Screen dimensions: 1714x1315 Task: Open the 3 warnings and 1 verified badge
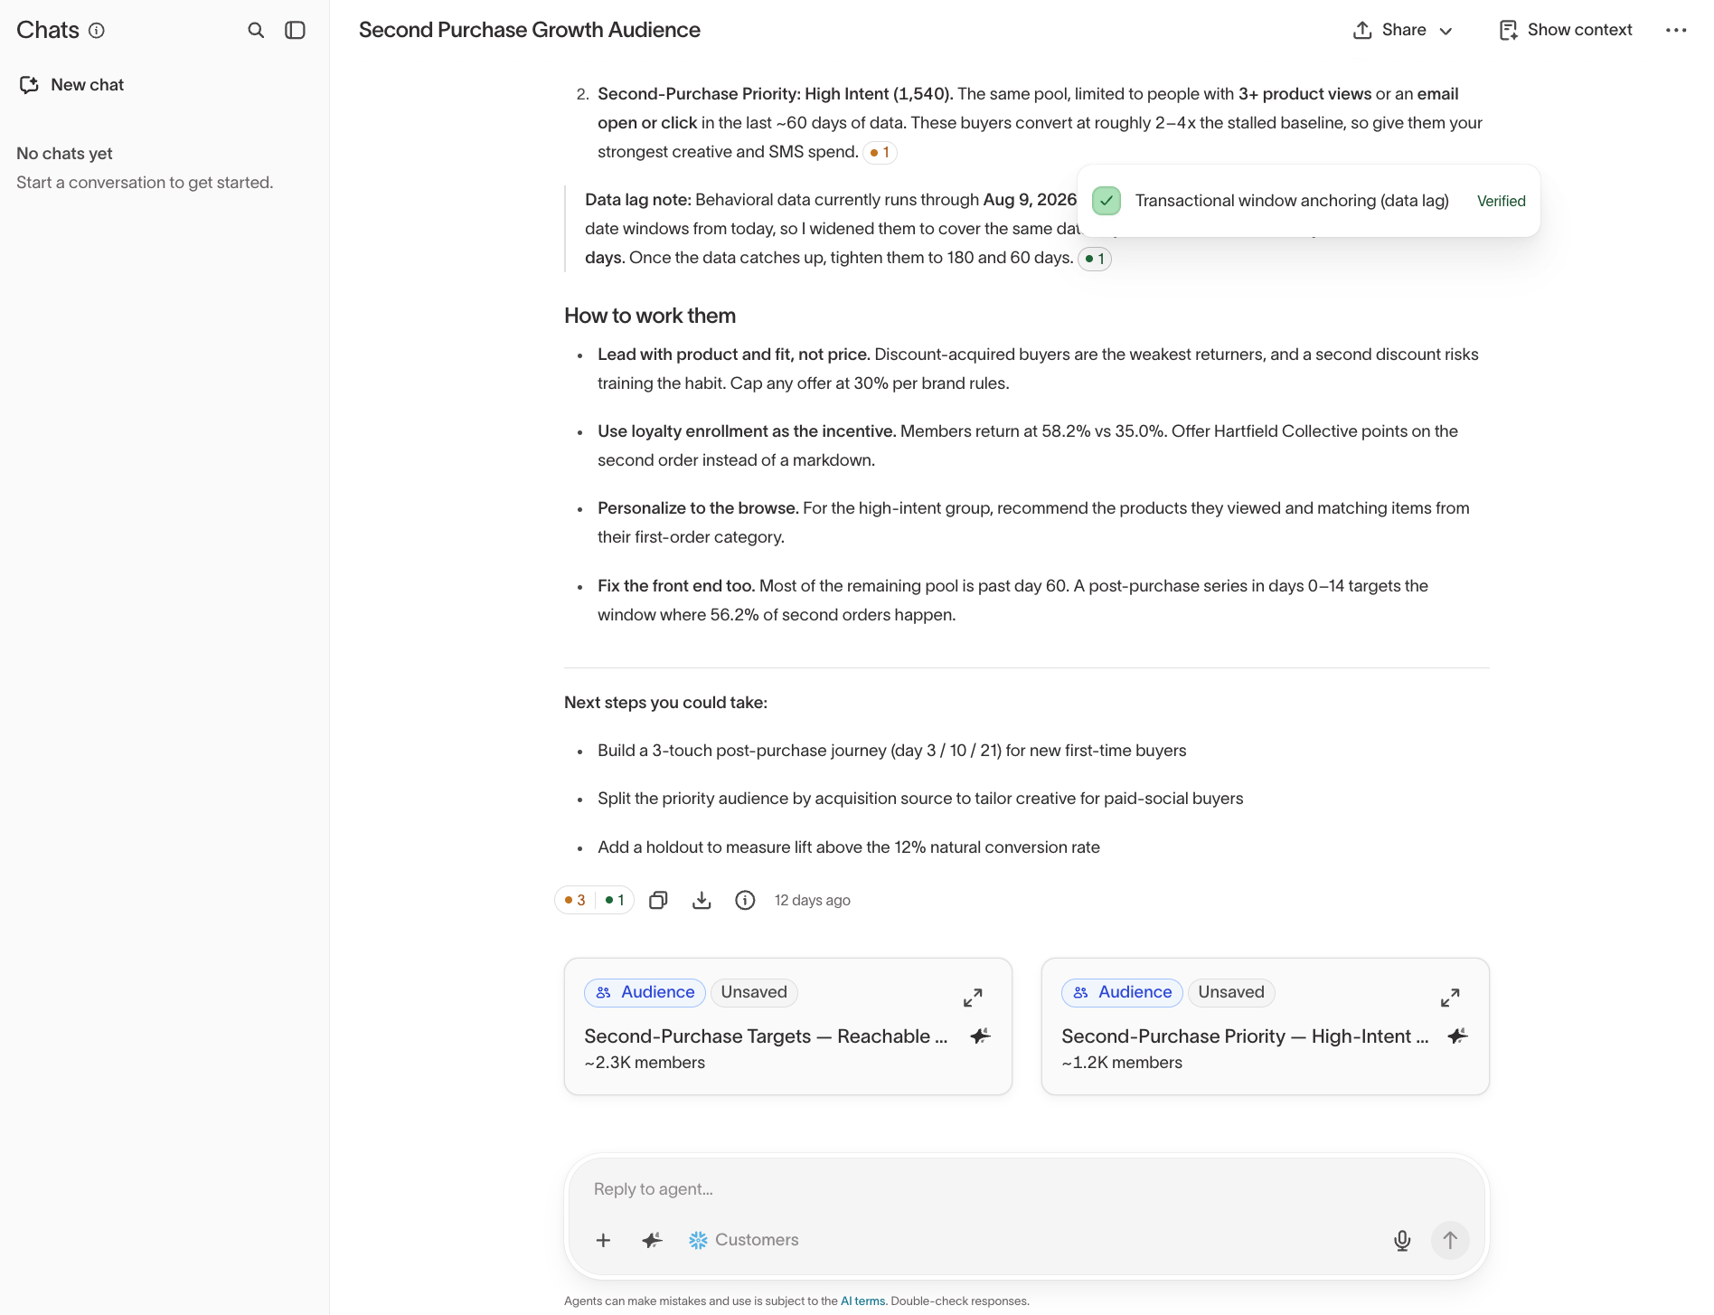(x=594, y=900)
